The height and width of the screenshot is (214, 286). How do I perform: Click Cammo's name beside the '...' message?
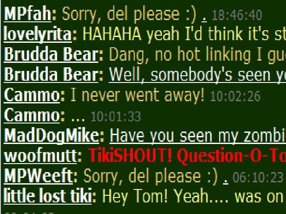32,115
